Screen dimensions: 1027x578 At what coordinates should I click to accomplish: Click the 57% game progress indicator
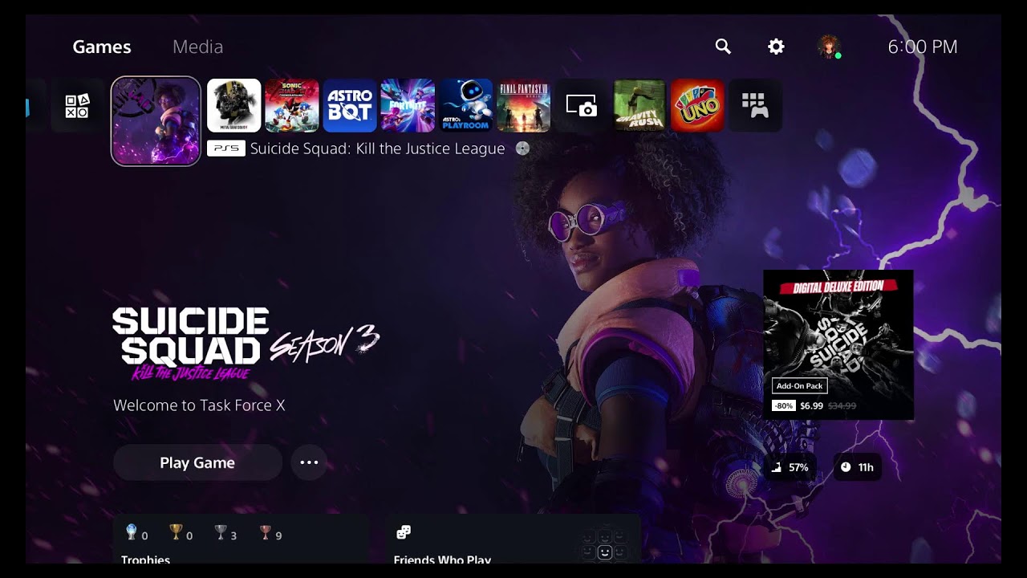tap(790, 467)
